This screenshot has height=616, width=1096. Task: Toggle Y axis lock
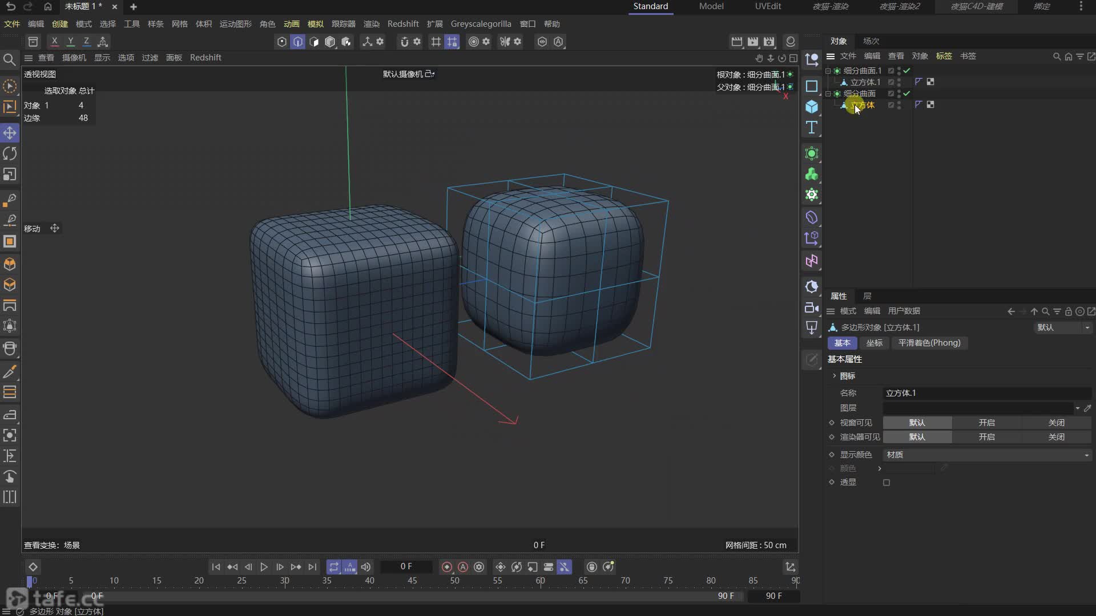tap(70, 41)
